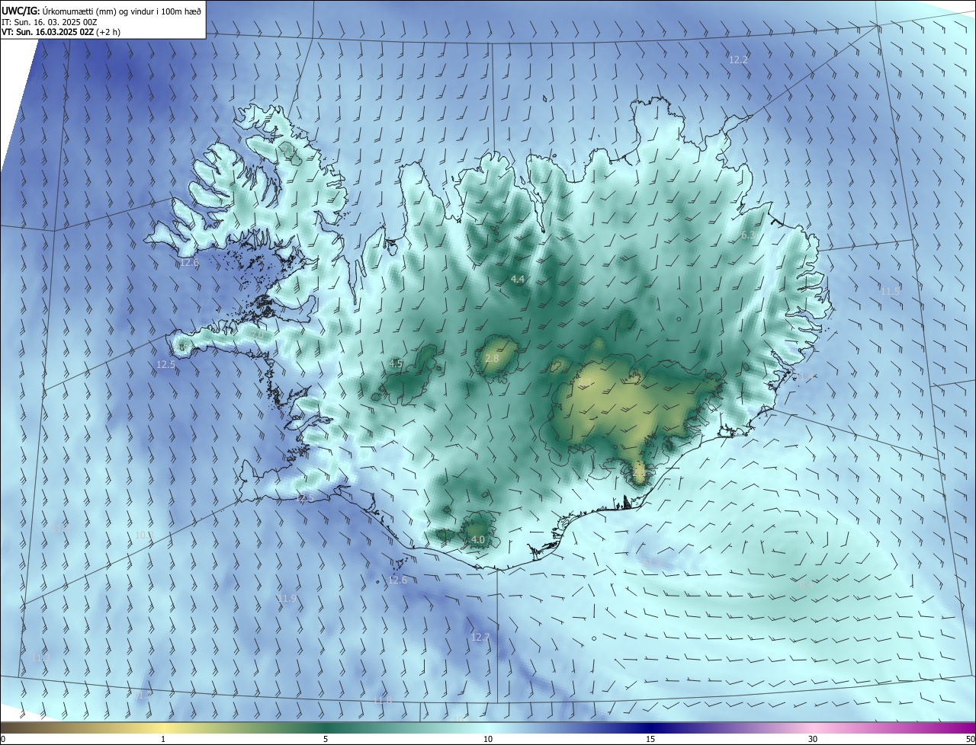Click the 11.9 label in the southwest sea

[x=287, y=599]
